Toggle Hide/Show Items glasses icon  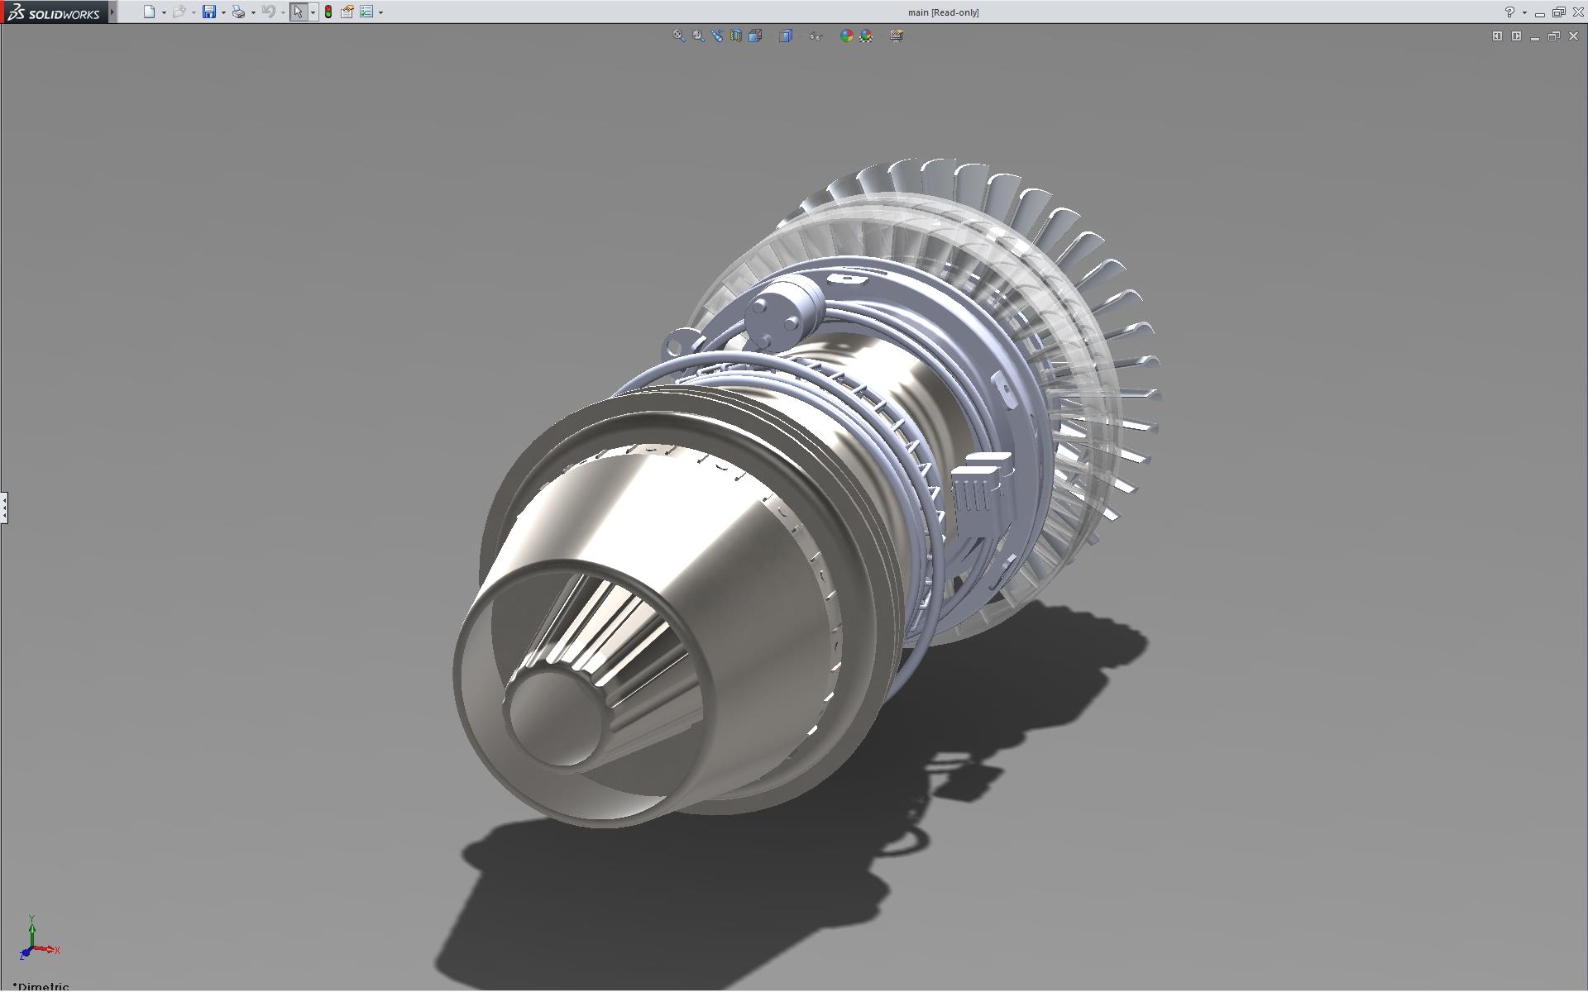[x=816, y=36]
